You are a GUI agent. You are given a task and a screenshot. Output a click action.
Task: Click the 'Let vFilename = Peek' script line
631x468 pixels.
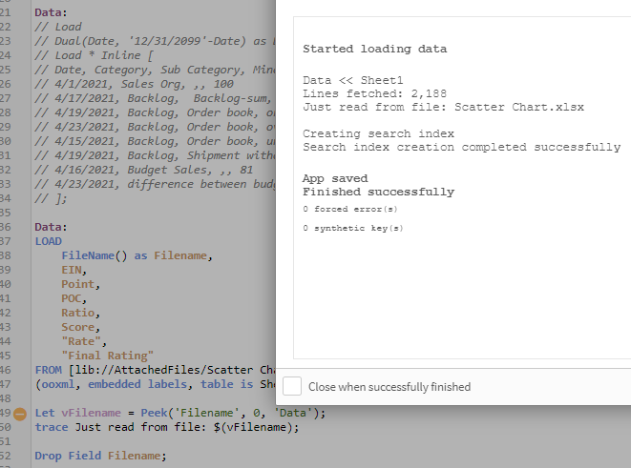(x=180, y=413)
